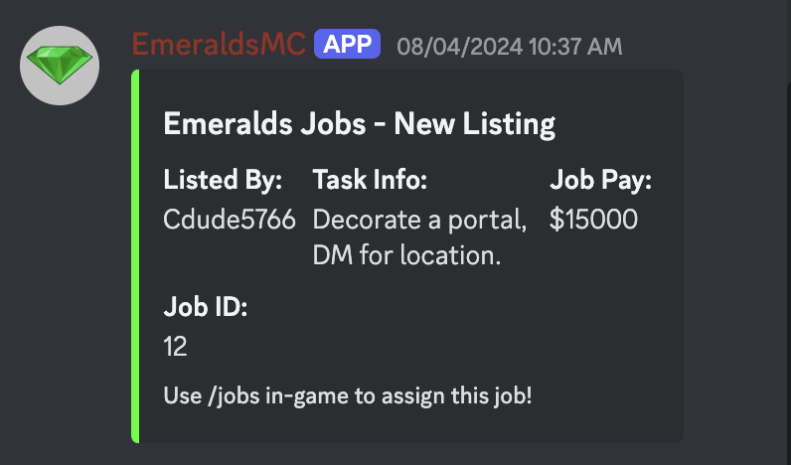The width and height of the screenshot is (791, 465).
Task: Click the DM for location text
Action: point(406,255)
